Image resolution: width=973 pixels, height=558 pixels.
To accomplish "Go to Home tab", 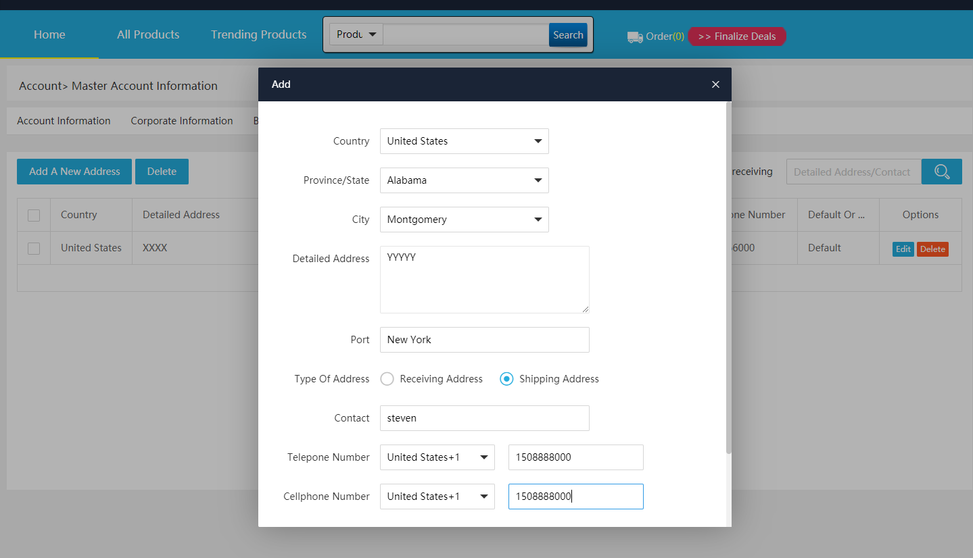I will point(49,34).
